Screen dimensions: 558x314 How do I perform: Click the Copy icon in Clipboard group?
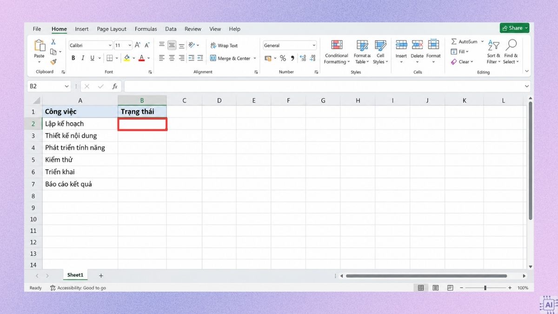pos(53,52)
